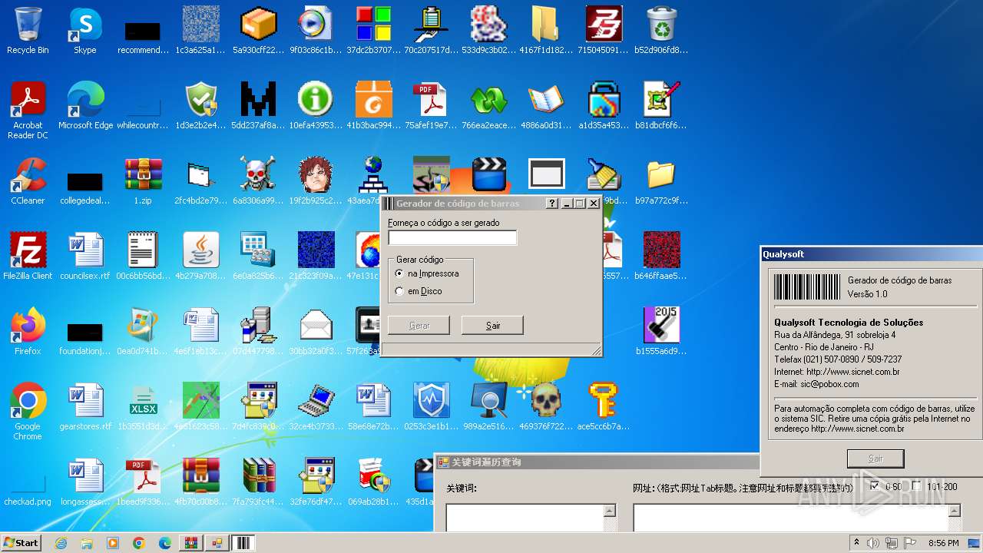Select the 7fa793fc44 books icon
Screen dimensions: 983x553
(258, 482)
